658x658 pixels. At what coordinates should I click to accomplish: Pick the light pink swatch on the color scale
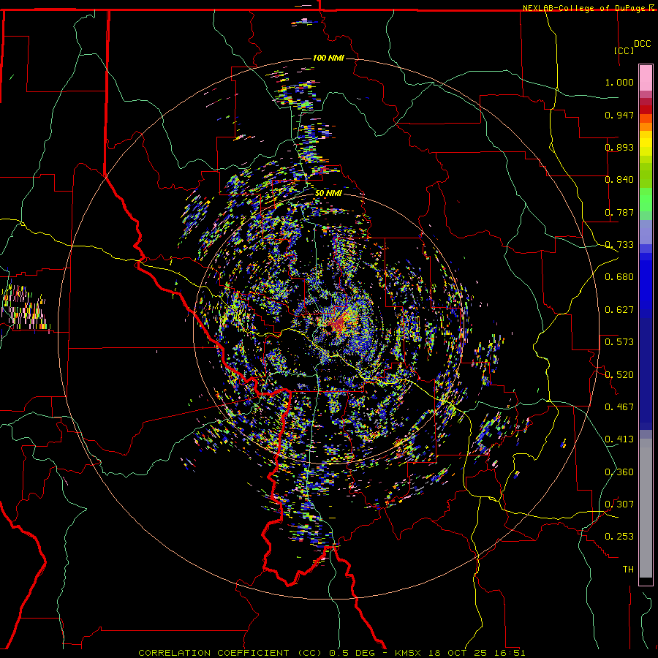(646, 78)
